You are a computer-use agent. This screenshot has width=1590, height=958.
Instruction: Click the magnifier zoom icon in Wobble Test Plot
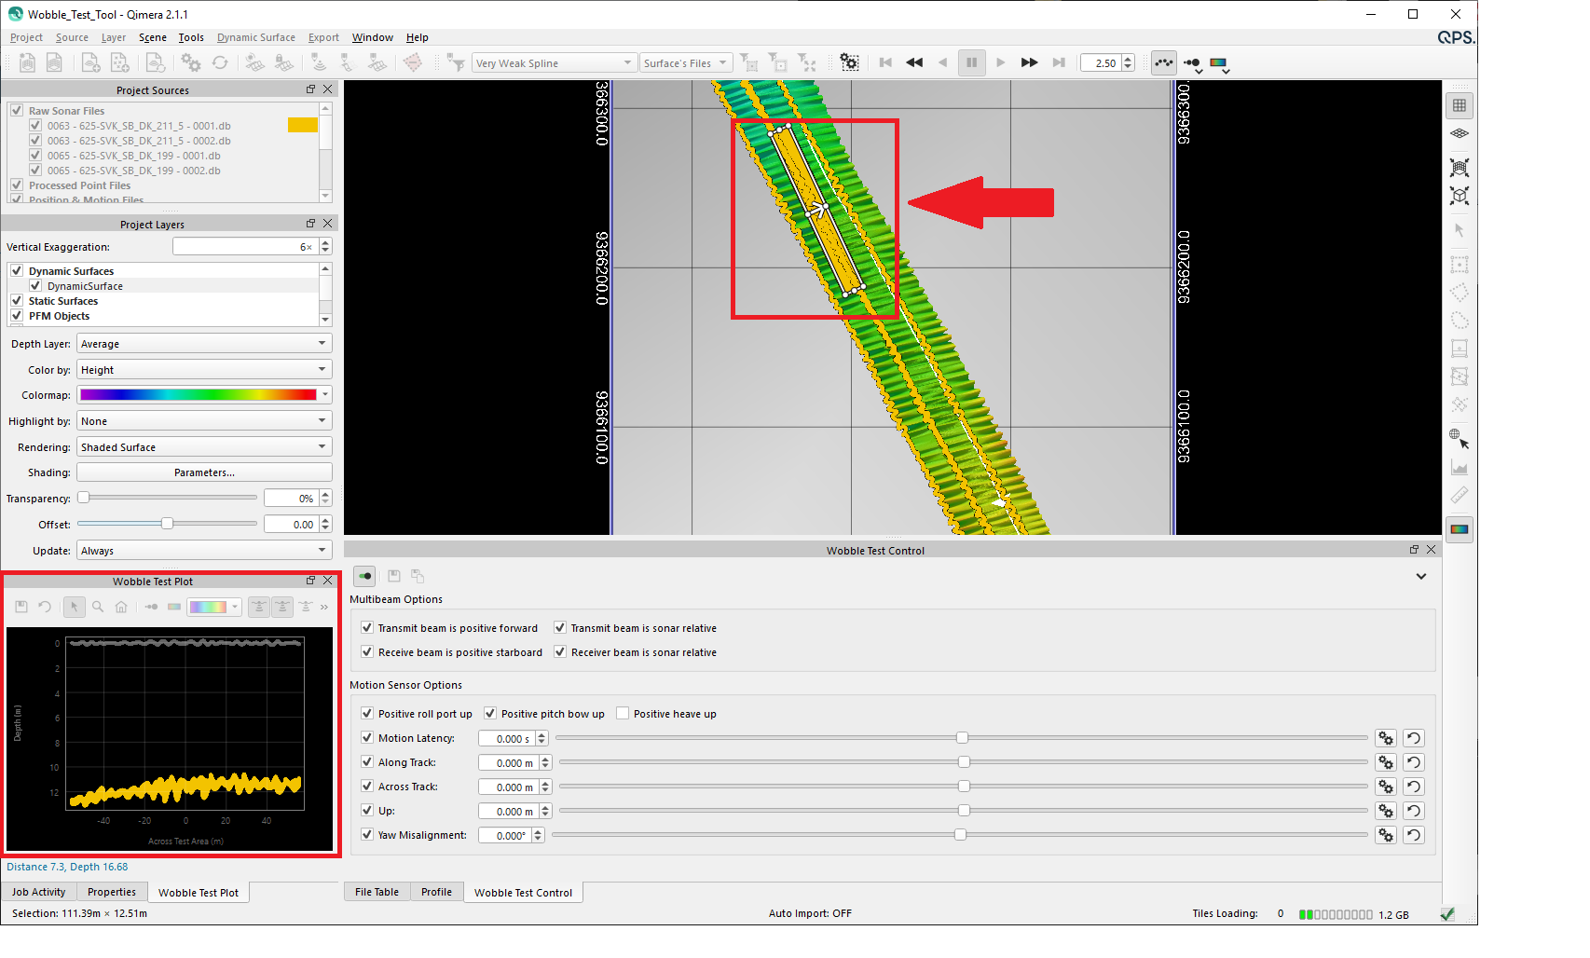point(98,607)
